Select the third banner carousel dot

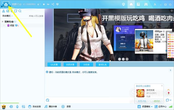pyautogui.click(x=127, y=59)
